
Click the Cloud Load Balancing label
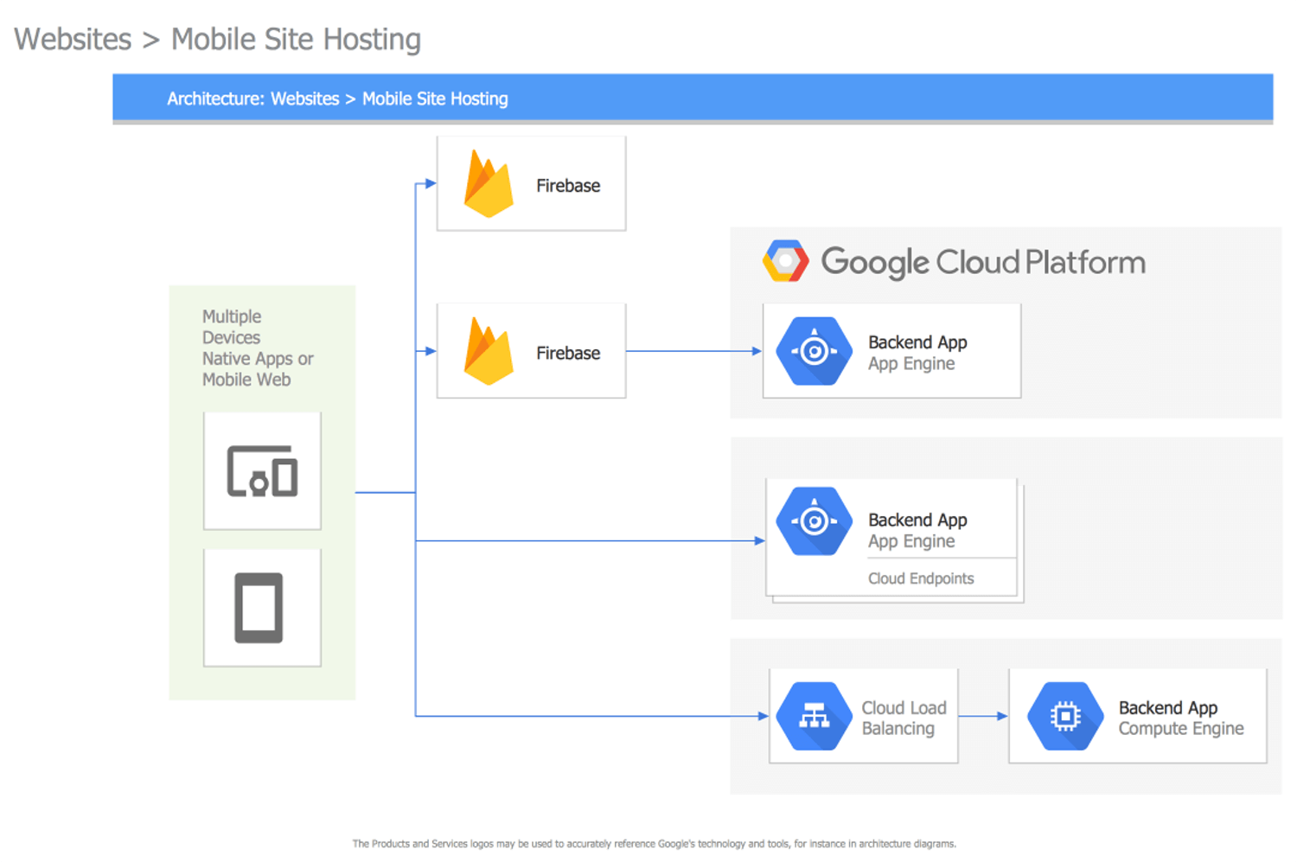point(904,718)
